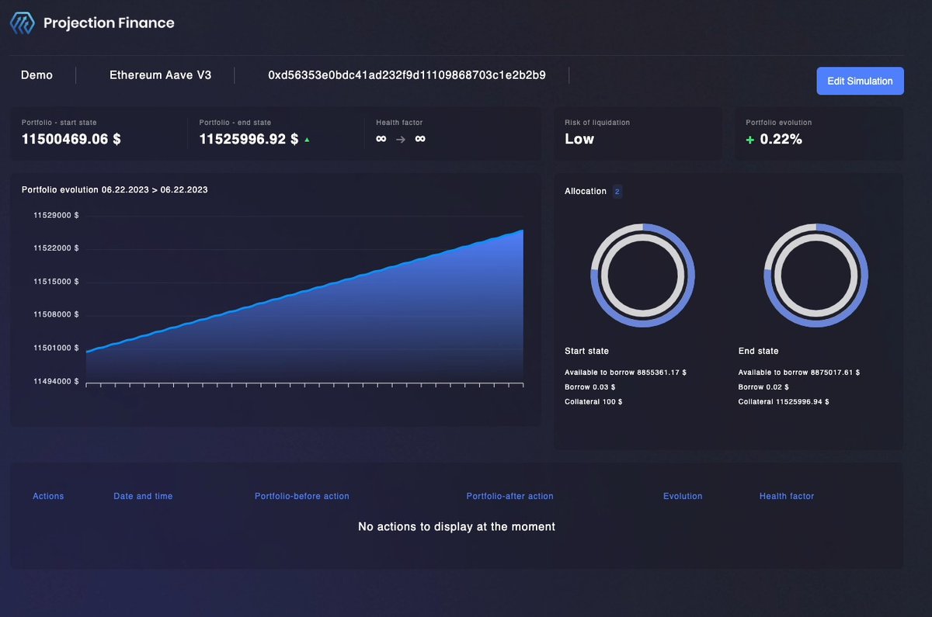The width and height of the screenshot is (932, 617).
Task: Click the 11529000 $ y-axis label
Action: [56, 215]
